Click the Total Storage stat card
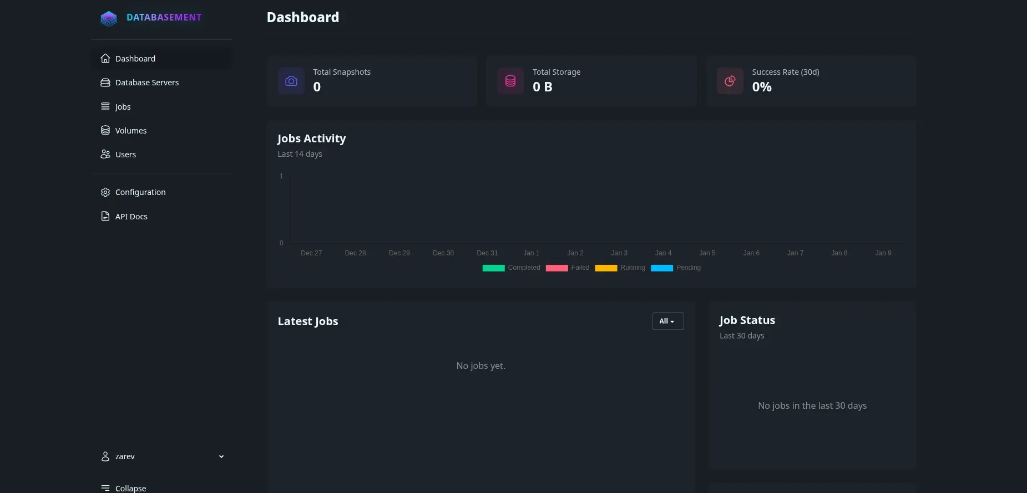The width and height of the screenshot is (1027, 493). 591,81
